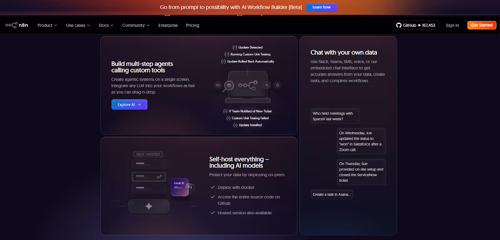This screenshot has height=240, width=500.
Task: Click the arrow icon on Explore AI
Action: [x=139, y=105]
